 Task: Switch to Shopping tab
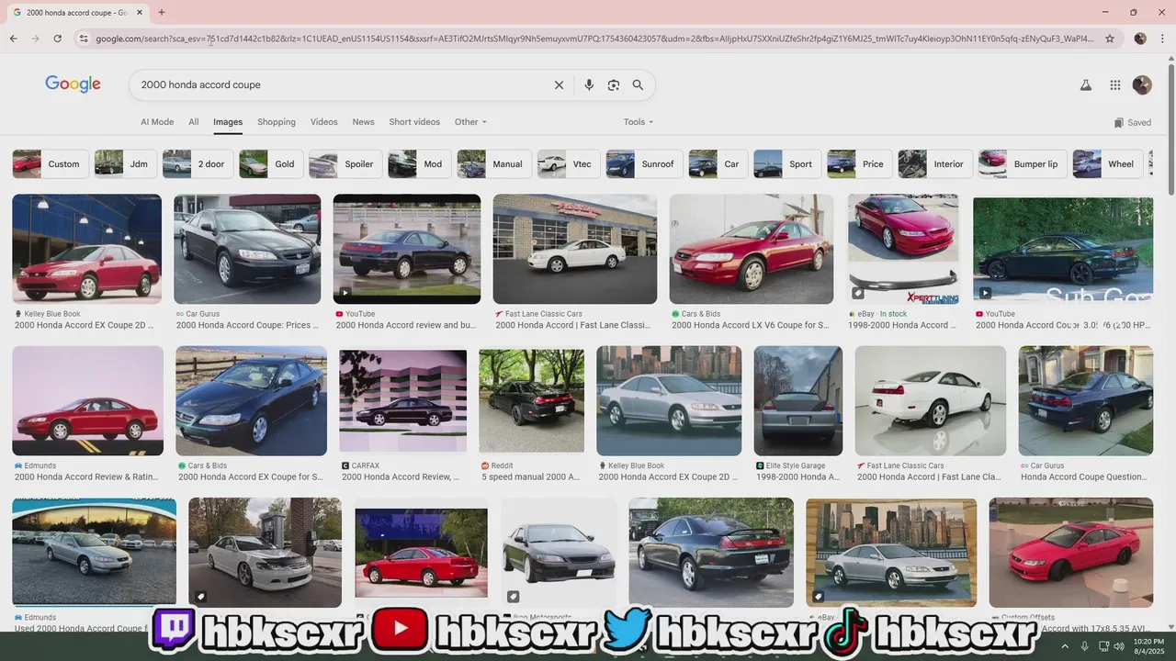pos(277,122)
